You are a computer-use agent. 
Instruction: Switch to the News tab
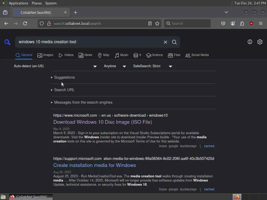tap(85, 55)
